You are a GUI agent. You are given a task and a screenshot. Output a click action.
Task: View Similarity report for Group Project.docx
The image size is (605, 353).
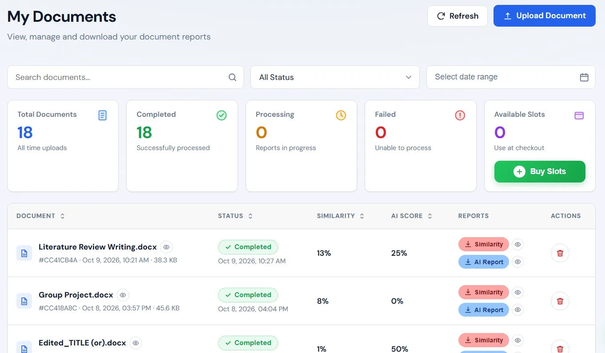coord(517,292)
